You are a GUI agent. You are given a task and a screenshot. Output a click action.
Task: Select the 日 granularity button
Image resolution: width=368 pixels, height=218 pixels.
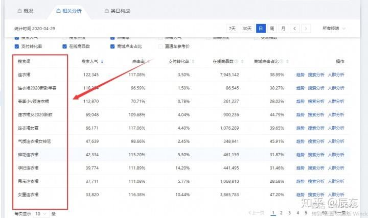(261, 29)
